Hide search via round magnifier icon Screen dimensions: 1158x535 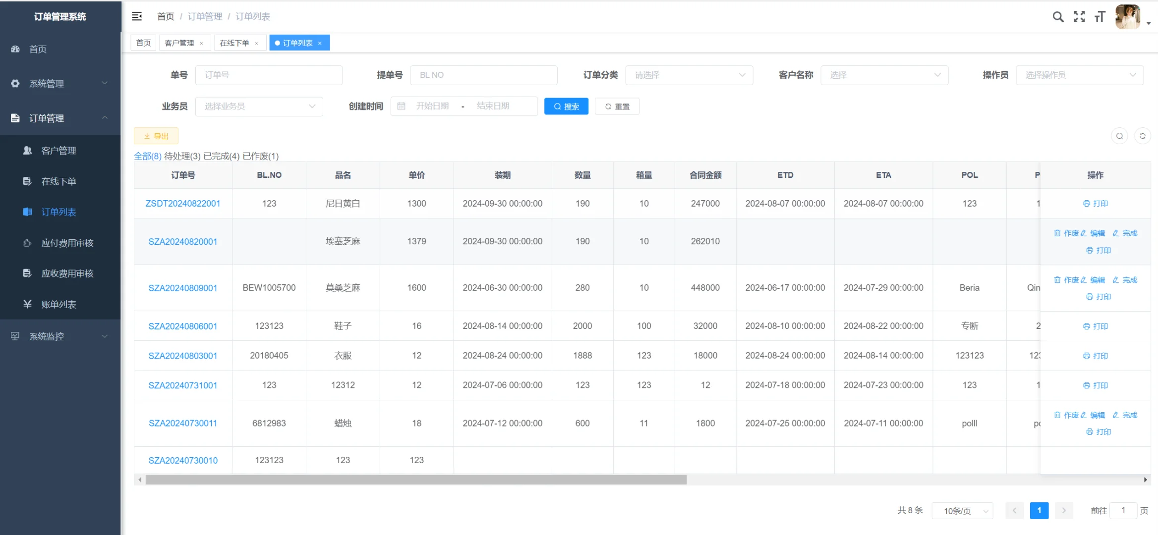point(1119,136)
